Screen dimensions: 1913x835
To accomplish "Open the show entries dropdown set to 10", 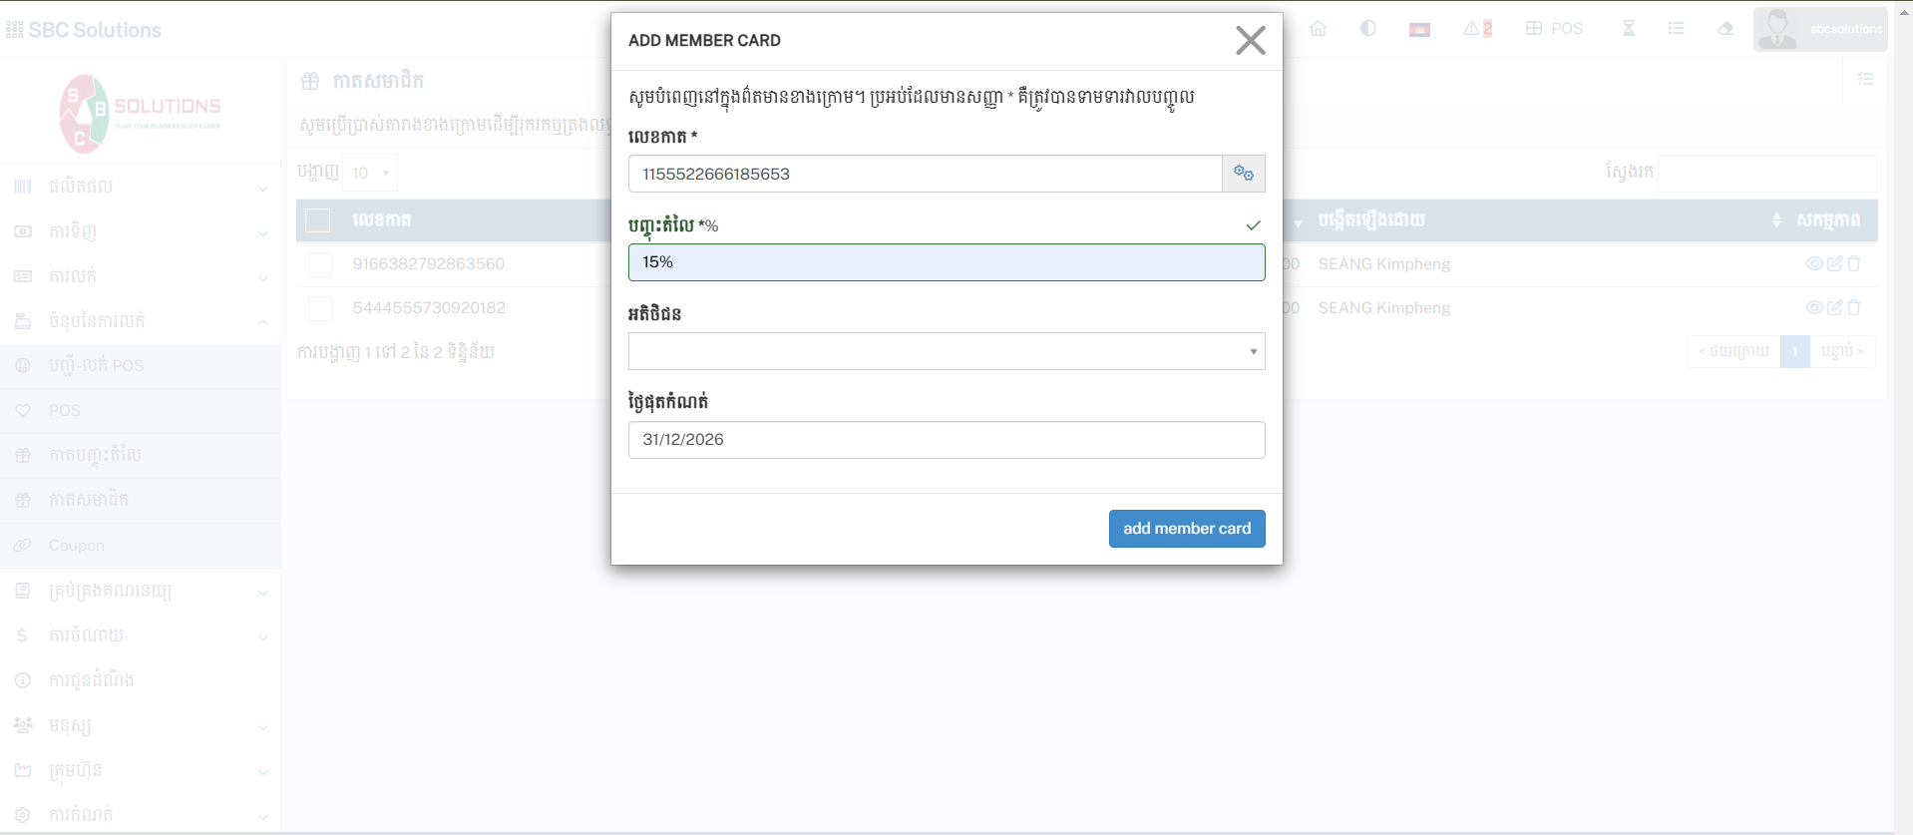I will [x=370, y=173].
